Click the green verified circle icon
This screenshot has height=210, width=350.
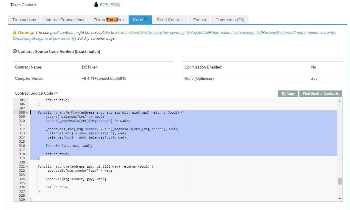(x=15, y=51)
